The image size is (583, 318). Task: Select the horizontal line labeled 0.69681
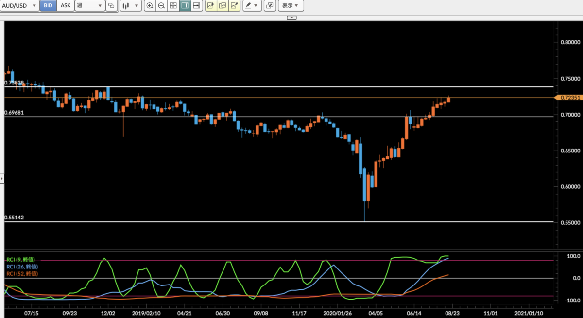tap(279, 117)
